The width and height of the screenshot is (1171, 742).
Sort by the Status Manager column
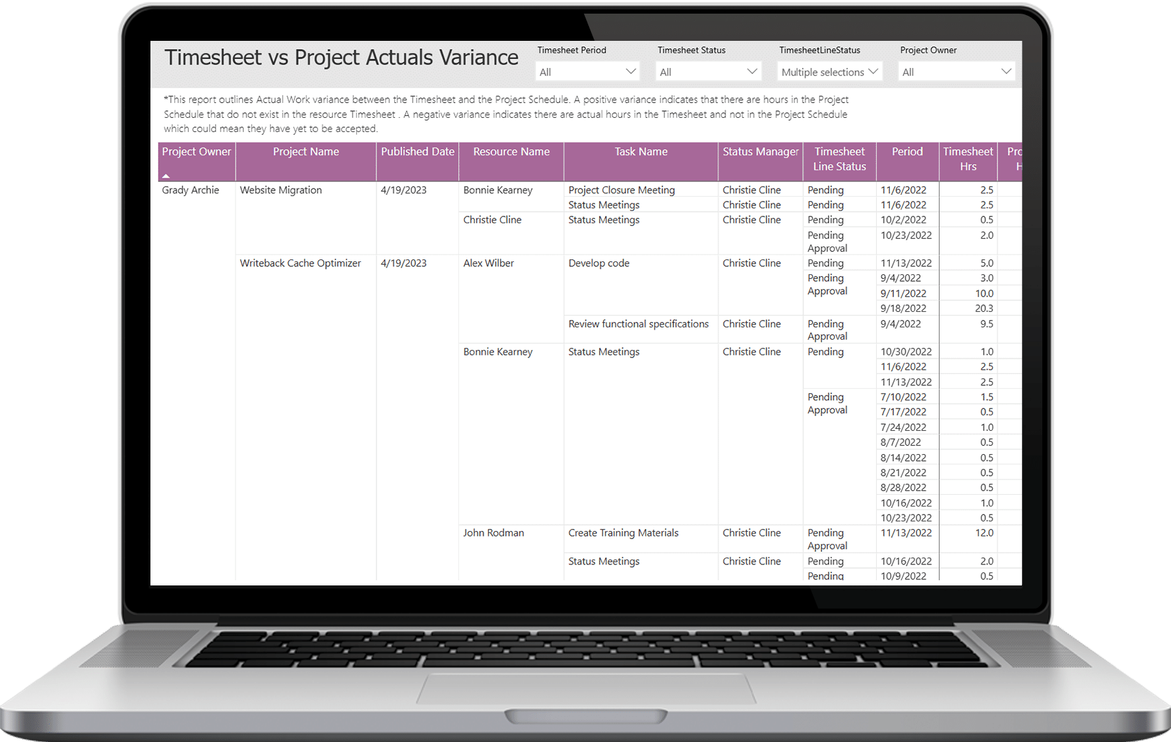760,152
